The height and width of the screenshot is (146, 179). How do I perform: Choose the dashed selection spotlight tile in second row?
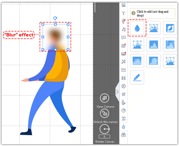pyautogui.click(x=137, y=44)
